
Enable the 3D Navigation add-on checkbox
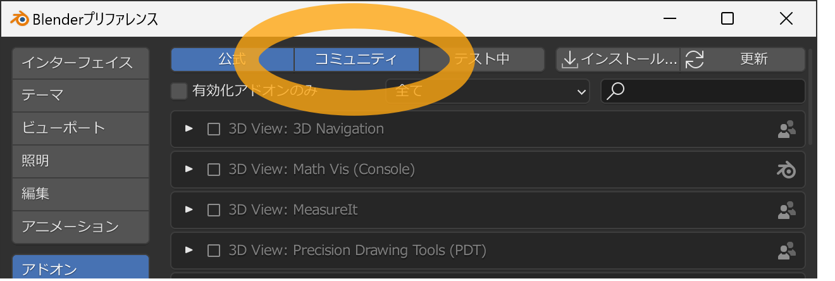(x=214, y=129)
